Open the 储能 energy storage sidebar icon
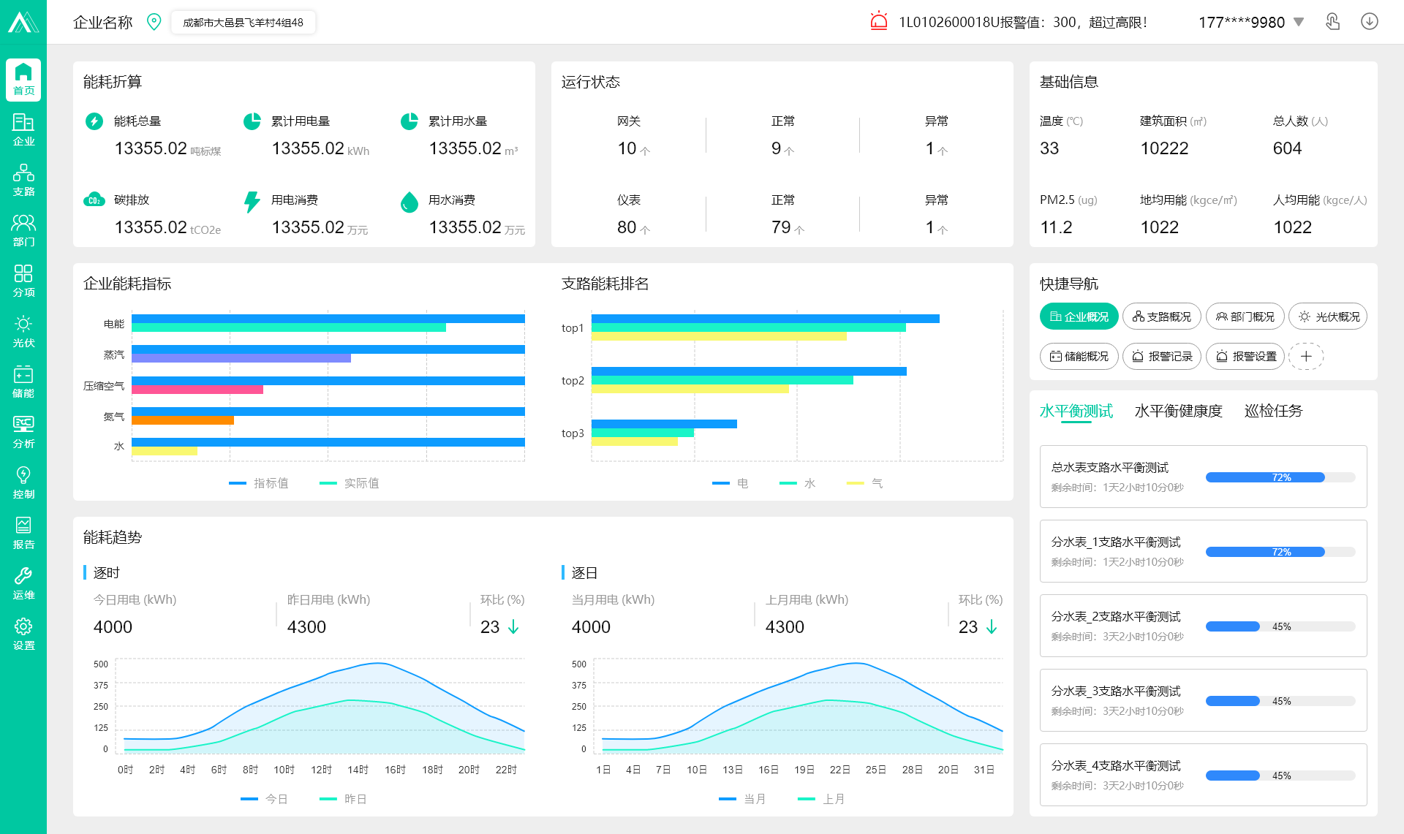Viewport: 1404px width, 834px height. coord(23,382)
